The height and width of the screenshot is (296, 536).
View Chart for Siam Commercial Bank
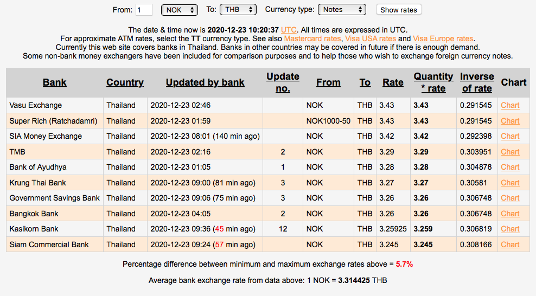tap(510, 244)
